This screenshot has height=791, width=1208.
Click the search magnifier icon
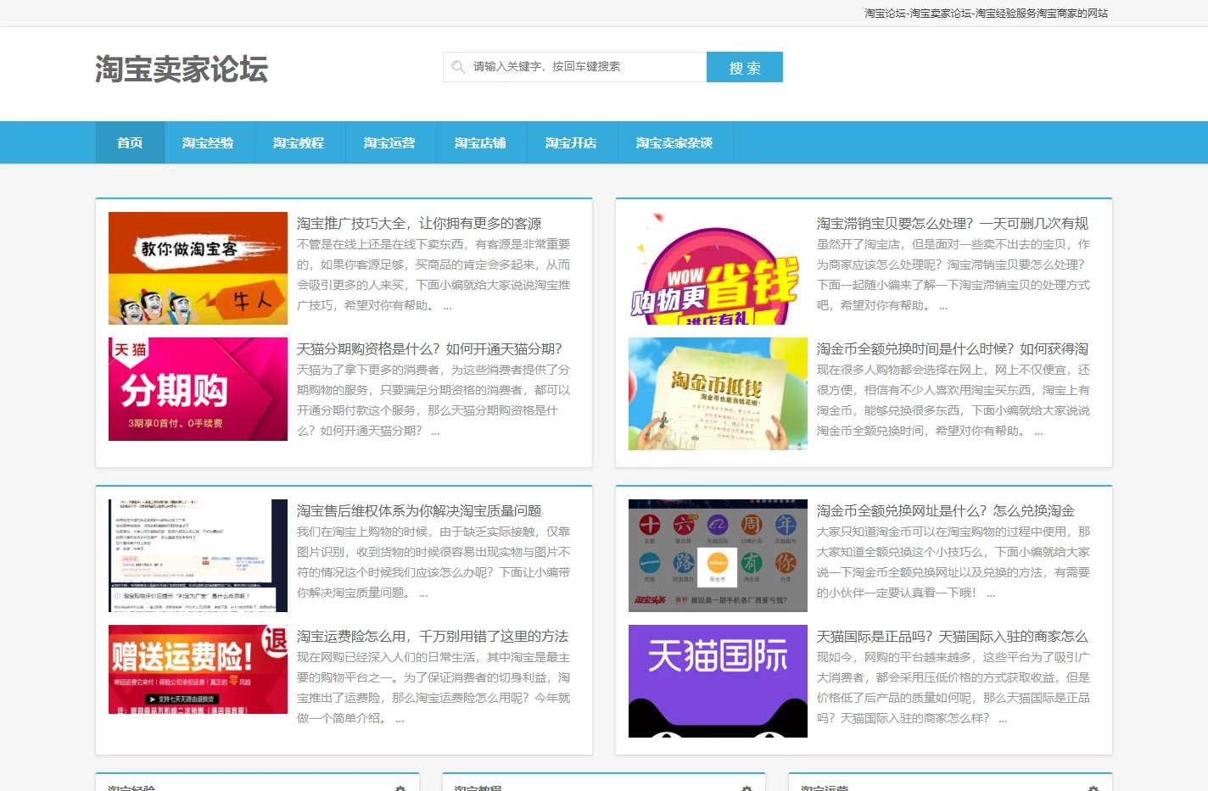pyautogui.click(x=458, y=67)
